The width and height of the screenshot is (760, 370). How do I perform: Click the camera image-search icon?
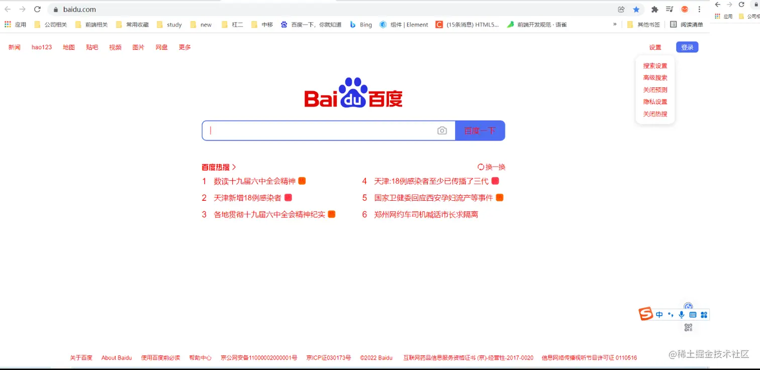click(x=442, y=131)
